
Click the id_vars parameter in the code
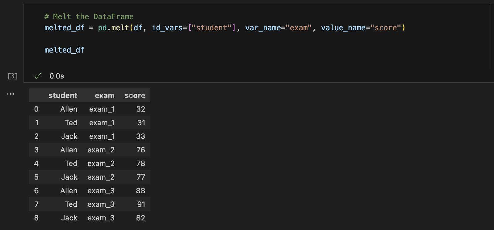pos(167,28)
